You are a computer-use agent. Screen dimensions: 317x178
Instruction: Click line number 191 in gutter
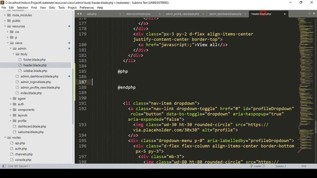[83, 103]
